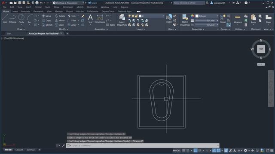Open the Home ribbon tab
Viewport: 275px width, 154px height.
tap(6, 12)
